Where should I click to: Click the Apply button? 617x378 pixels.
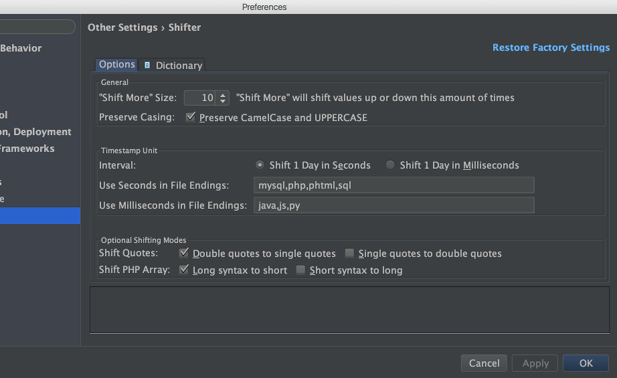tap(535, 363)
